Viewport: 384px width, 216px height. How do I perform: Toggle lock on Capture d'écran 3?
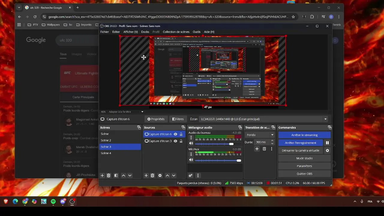pos(181,141)
